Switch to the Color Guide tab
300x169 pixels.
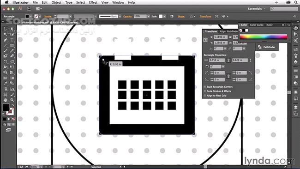coord(257,25)
